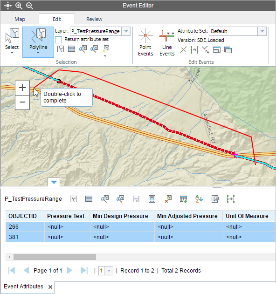Zoom out with the map minus button

point(22,103)
